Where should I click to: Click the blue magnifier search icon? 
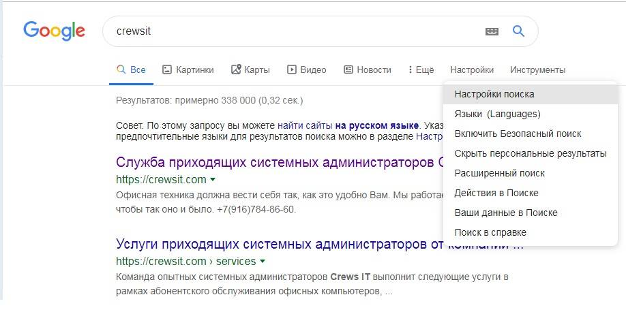518,31
